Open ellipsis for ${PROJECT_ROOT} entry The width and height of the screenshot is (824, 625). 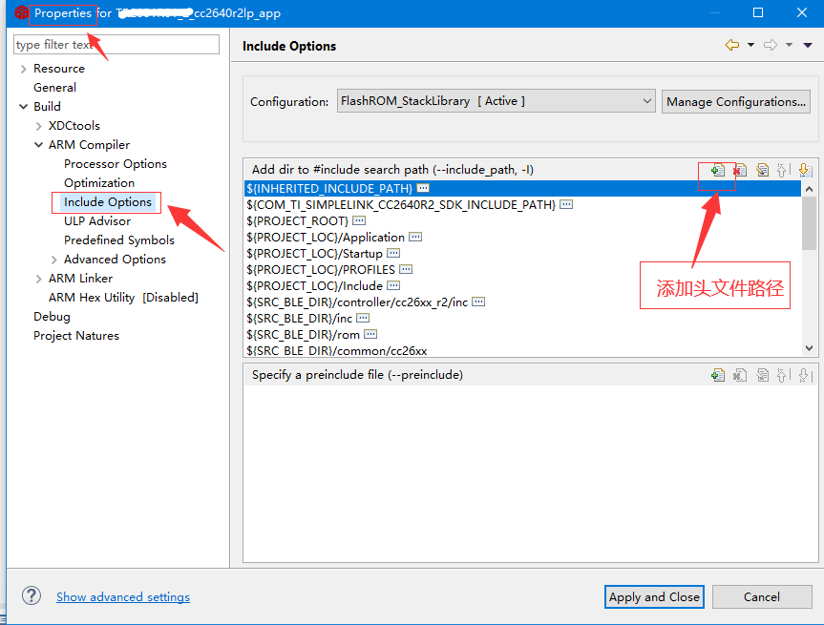pos(359,220)
